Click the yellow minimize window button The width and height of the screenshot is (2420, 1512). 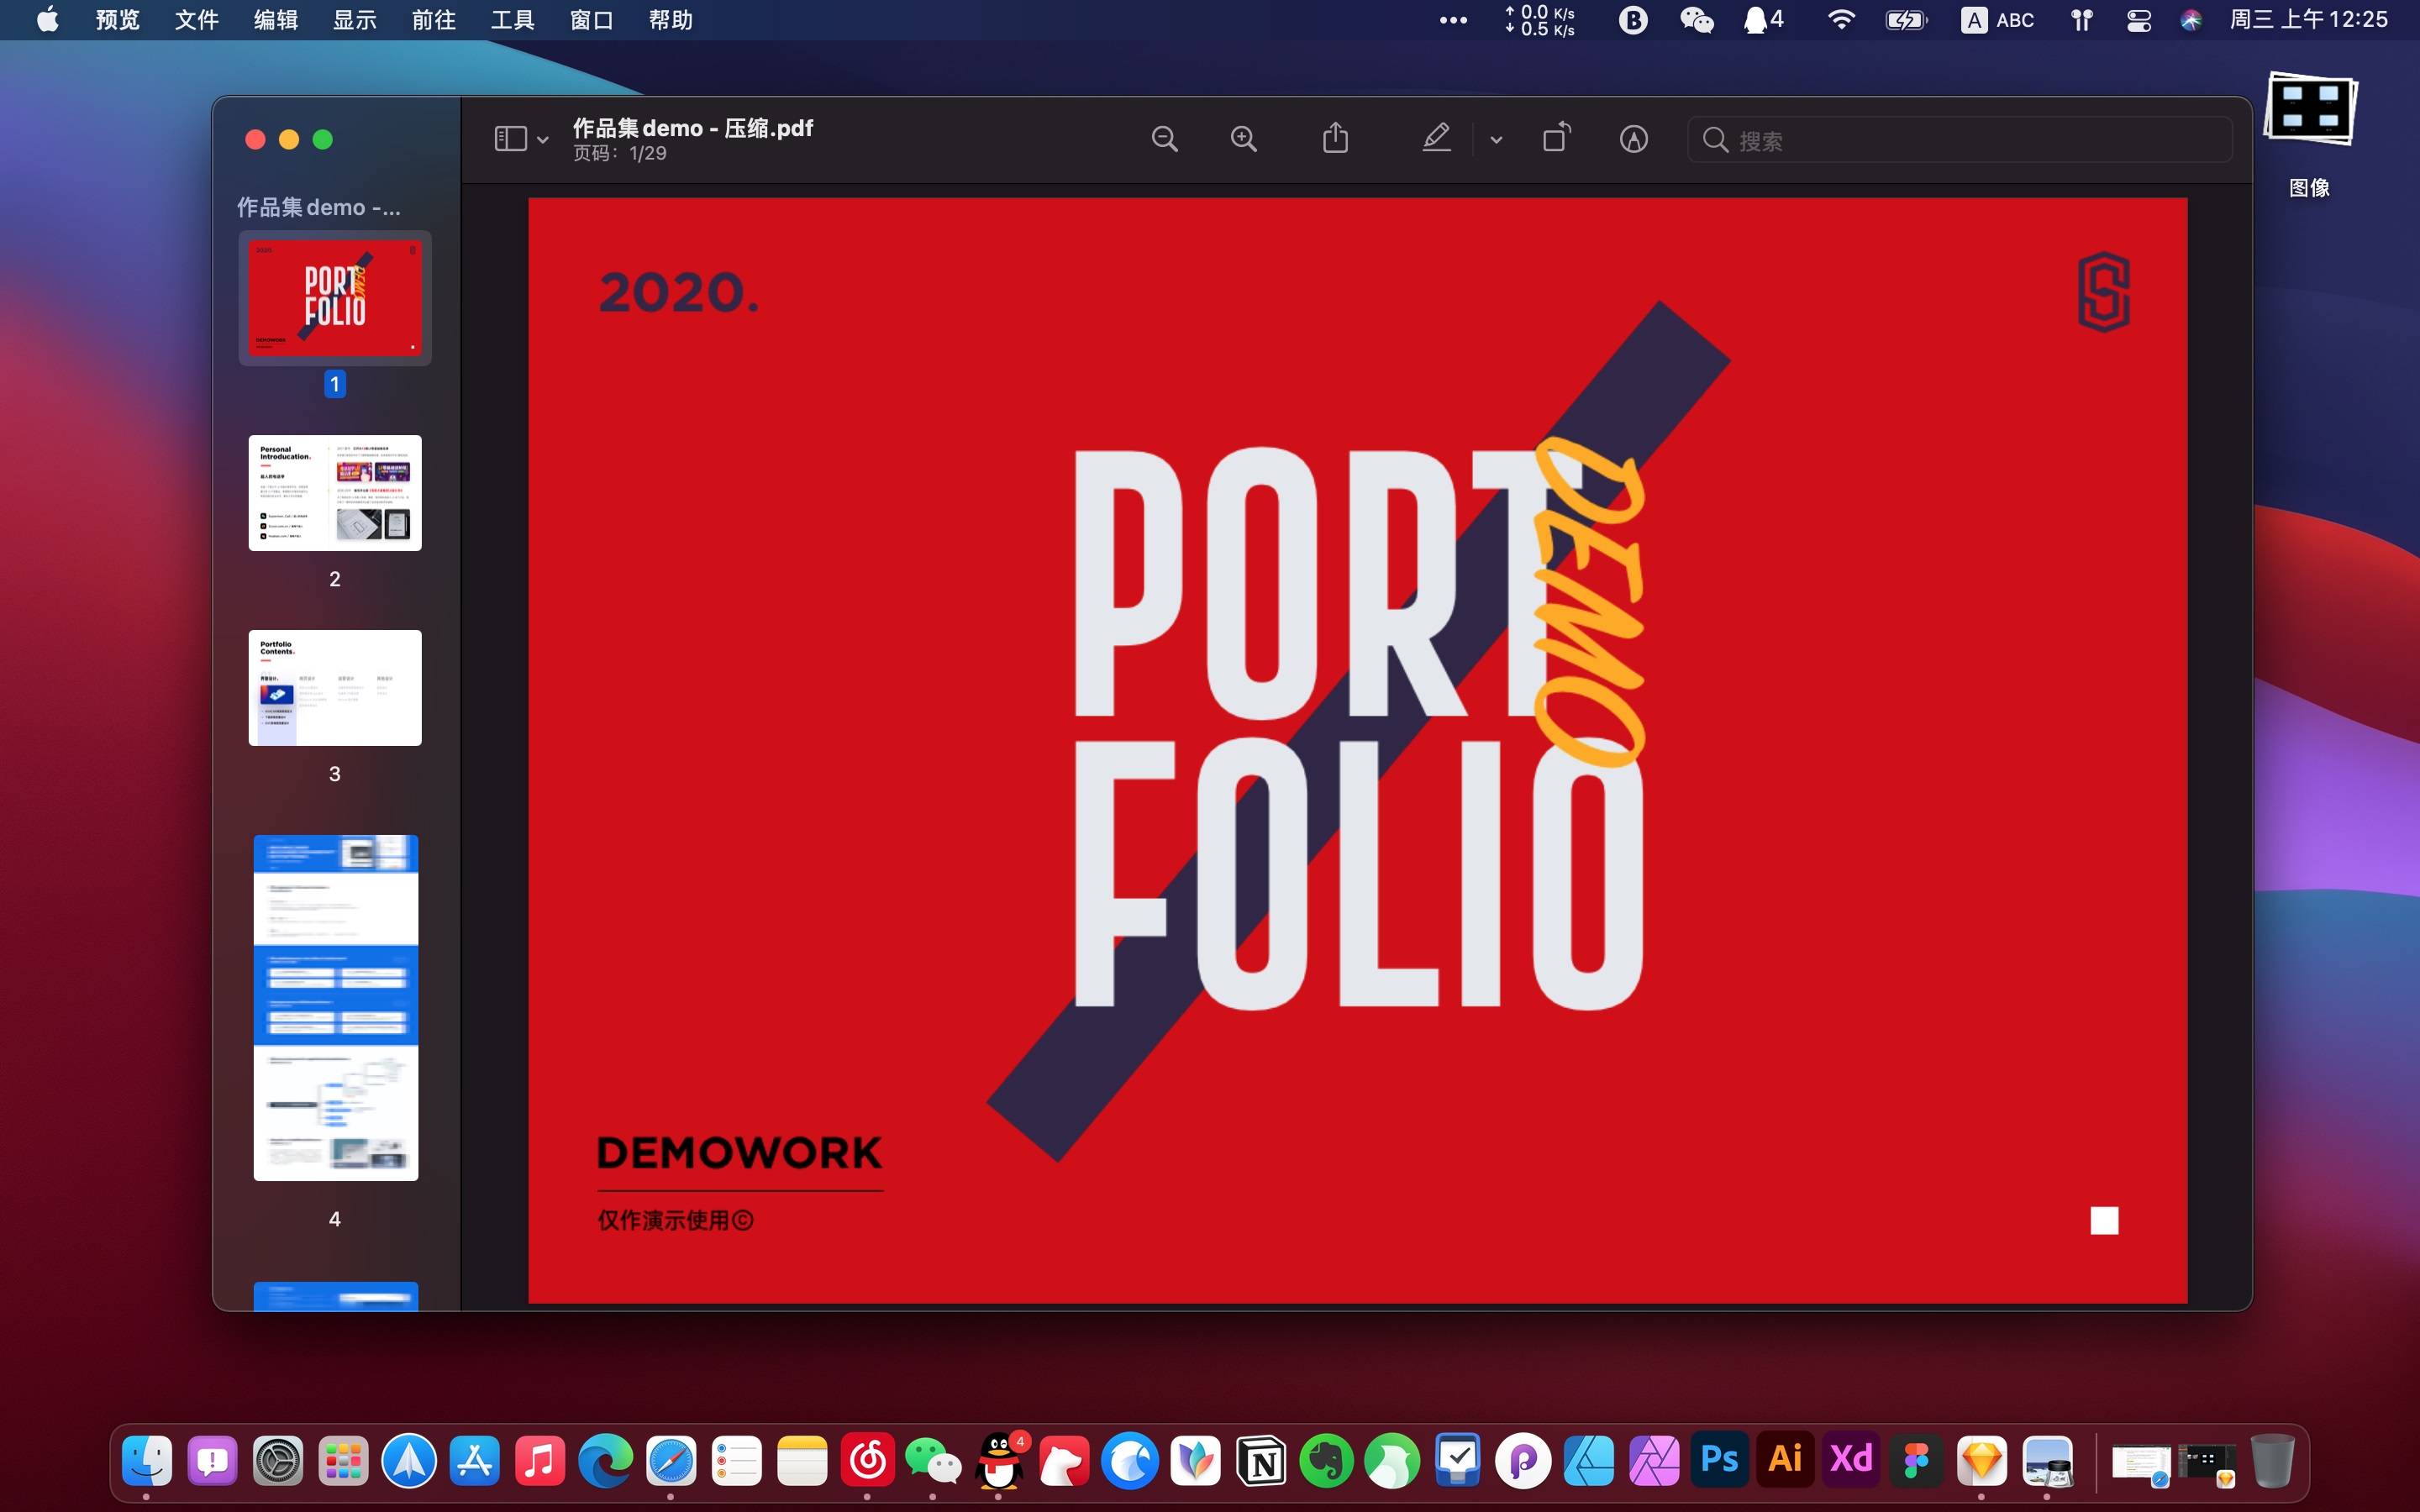289,140
